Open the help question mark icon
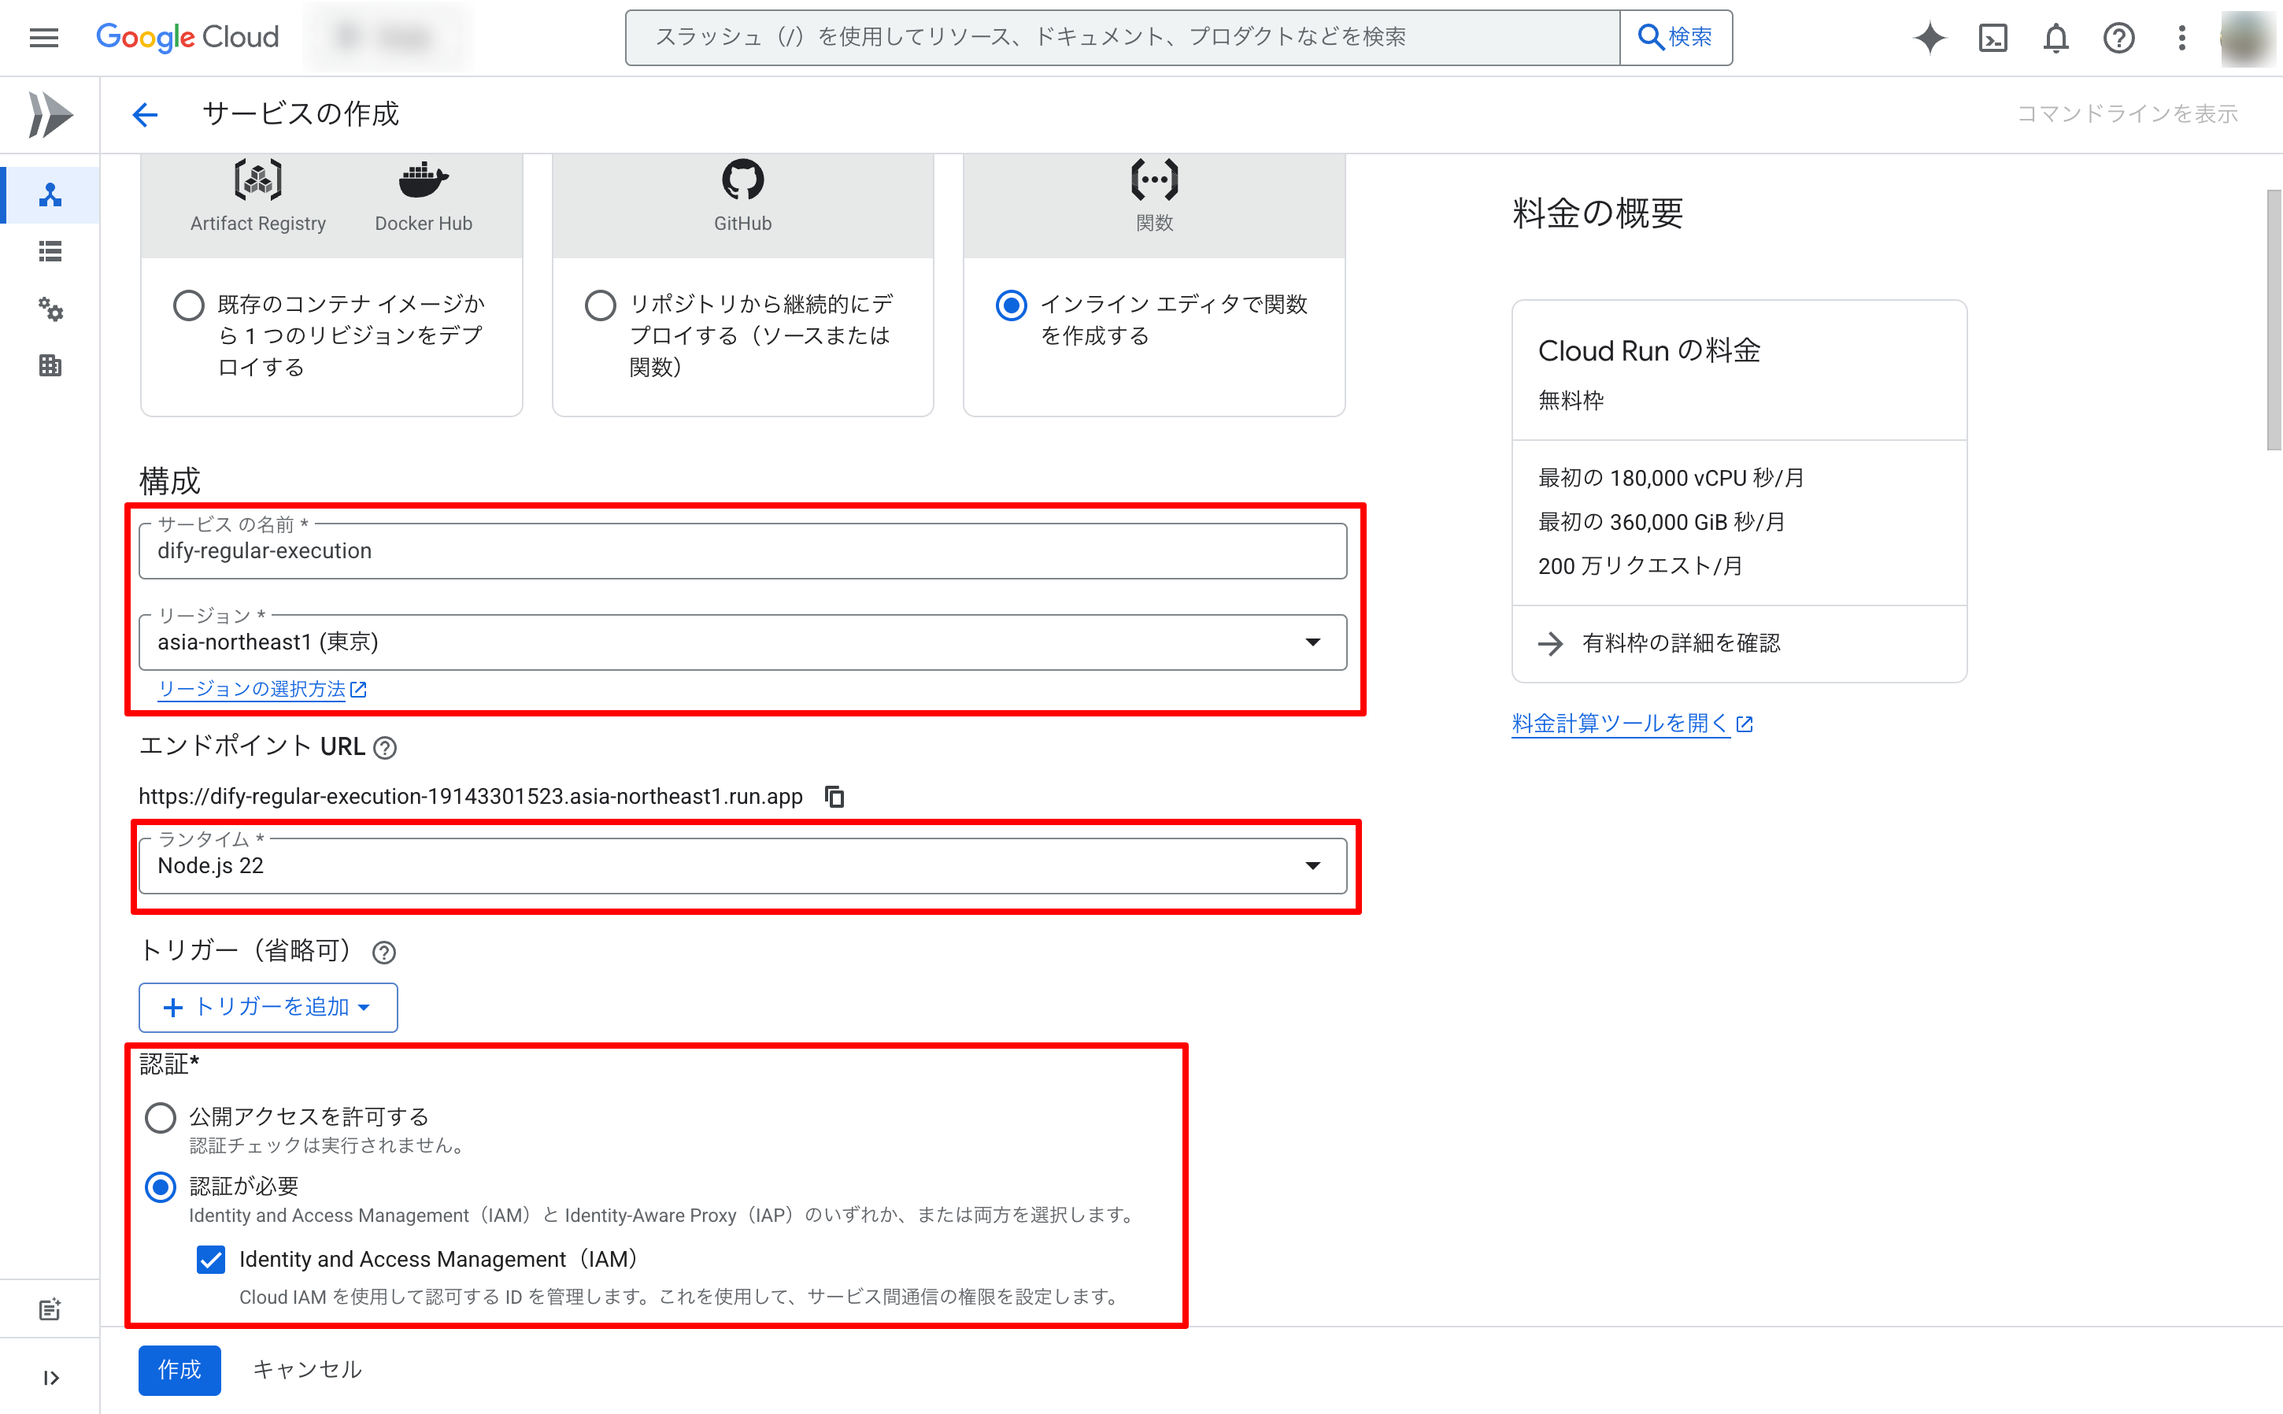The width and height of the screenshot is (2283, 1414). [2118, 38]
